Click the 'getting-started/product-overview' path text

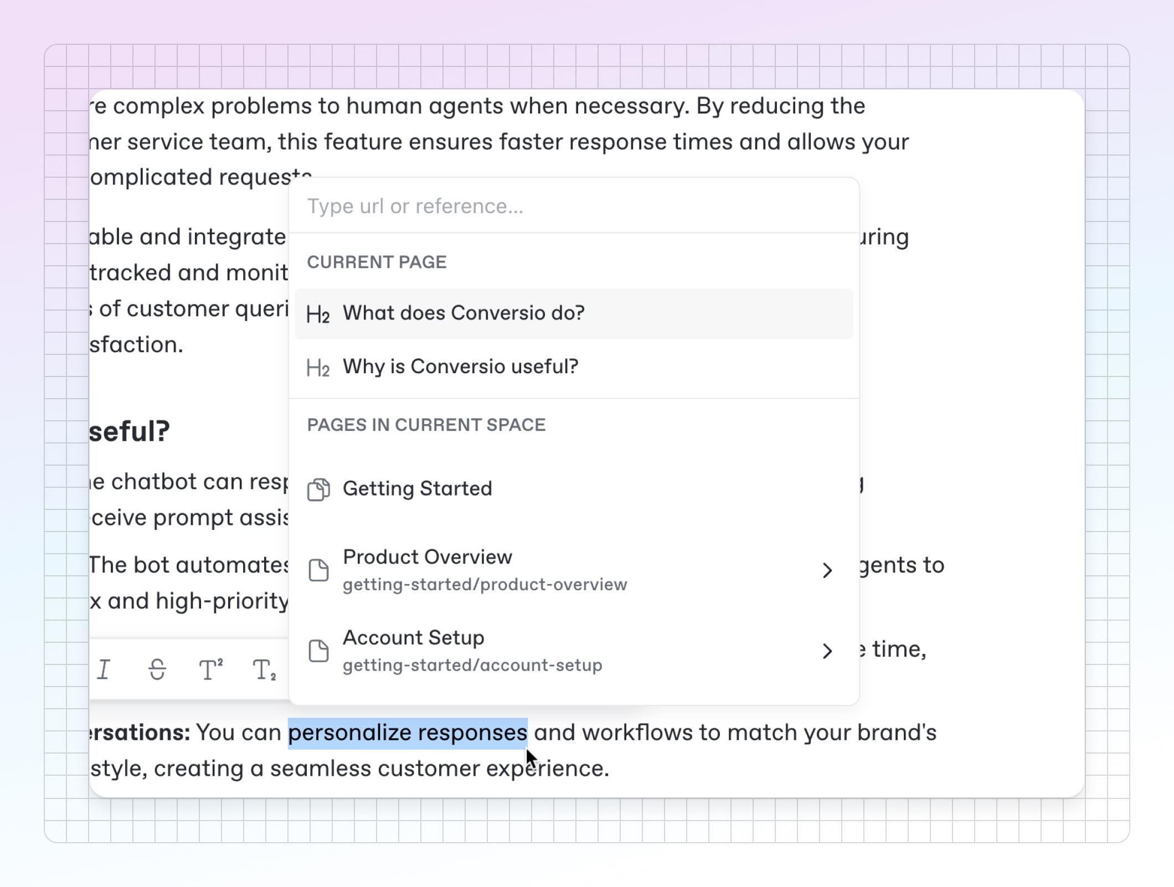coord(485,585)
